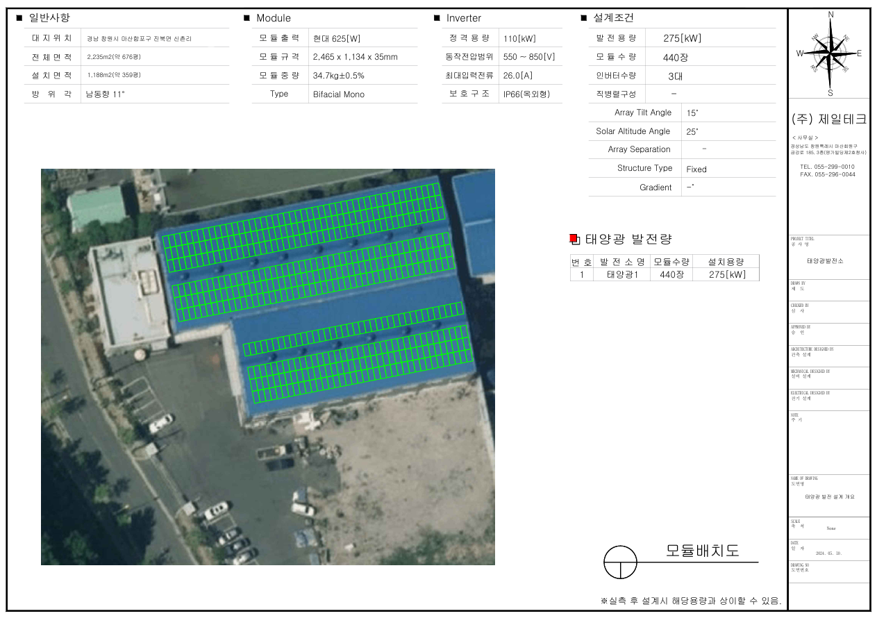Click 태양광1 in the 발전소명 column
877x618 pixels.
[622, 274]
